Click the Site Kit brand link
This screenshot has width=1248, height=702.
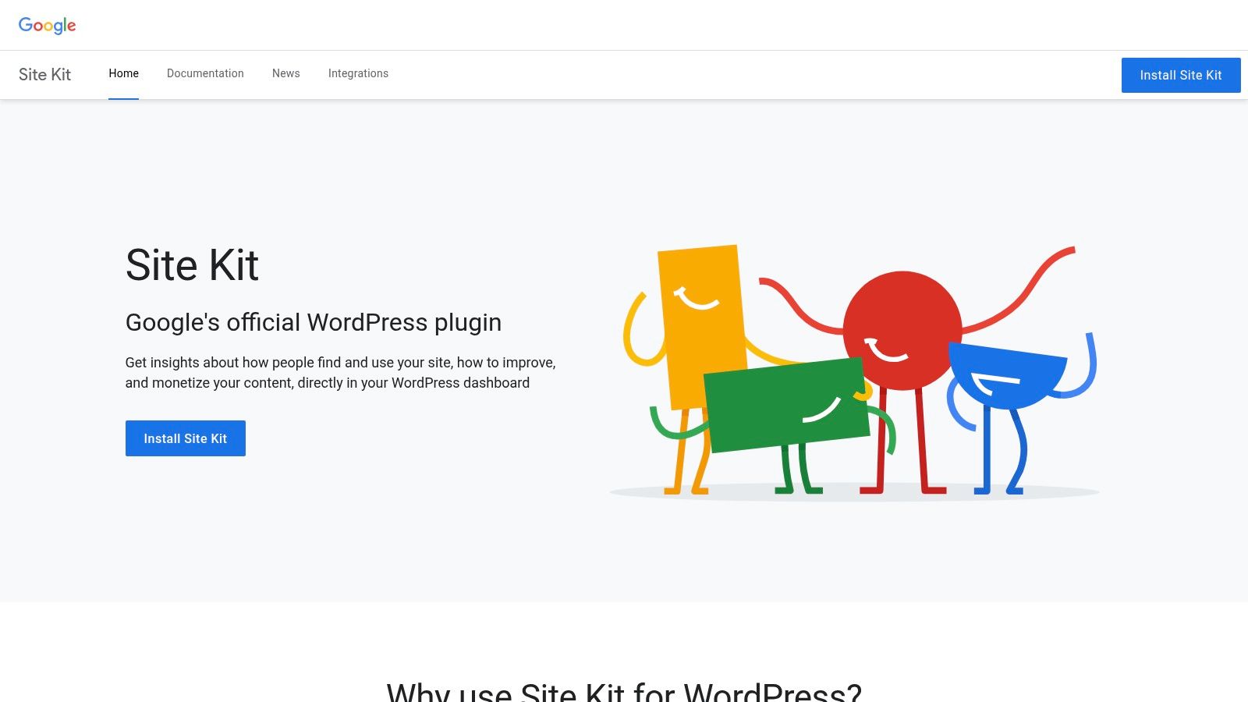coord(44,74)
